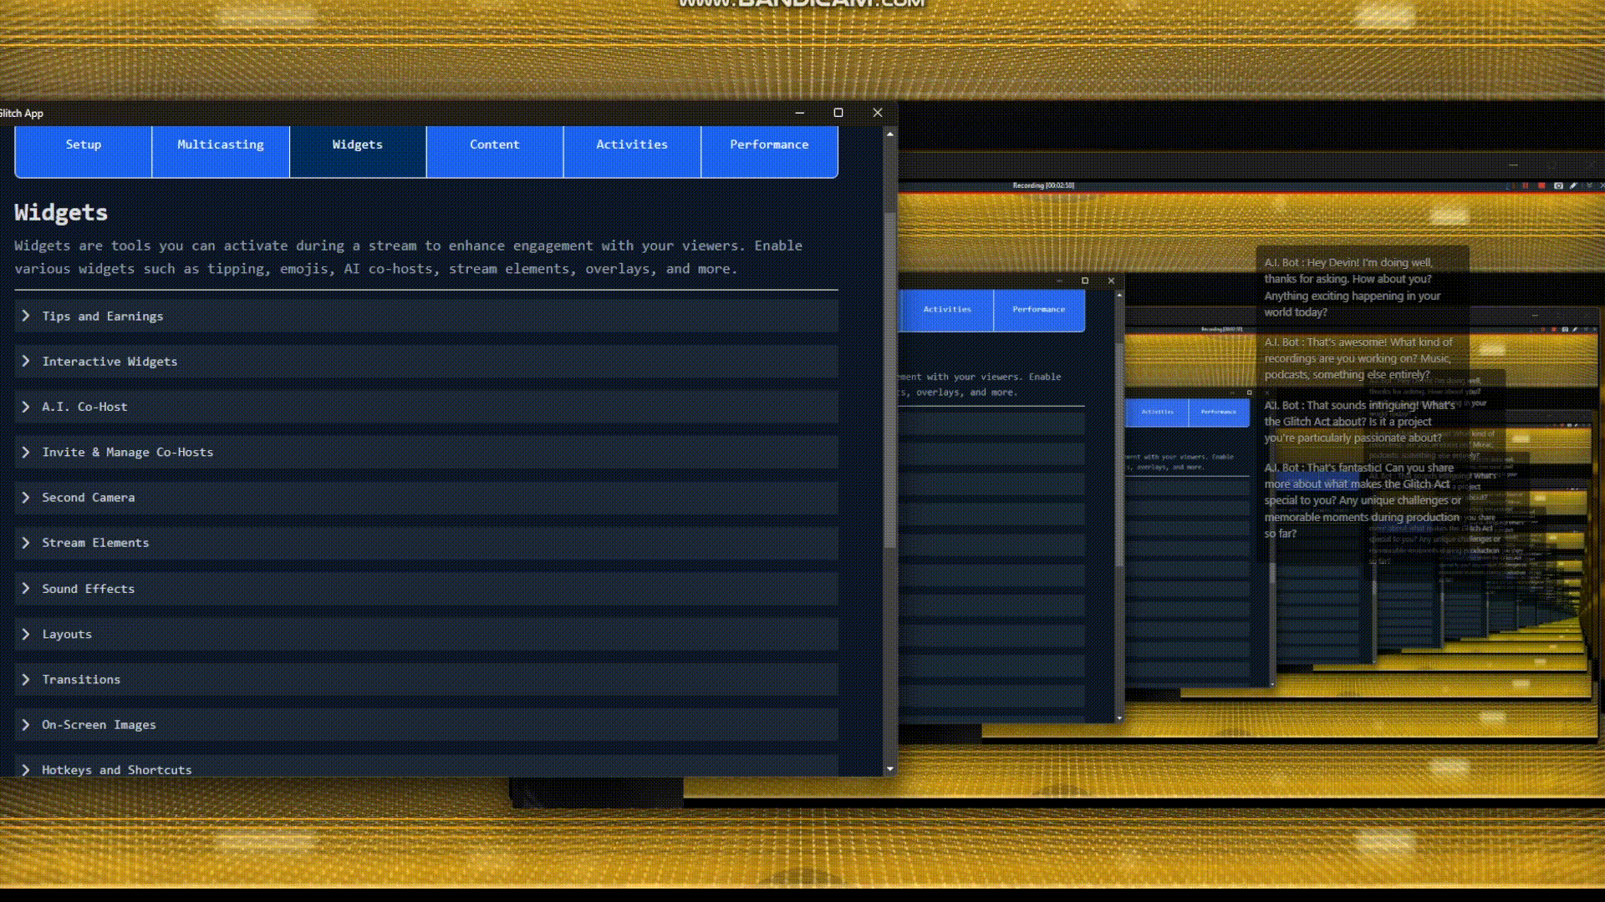The height and width of the screenshot is (902, 1605).
Task: Click the scrollbar down arrow
Action: pos(890,768)
